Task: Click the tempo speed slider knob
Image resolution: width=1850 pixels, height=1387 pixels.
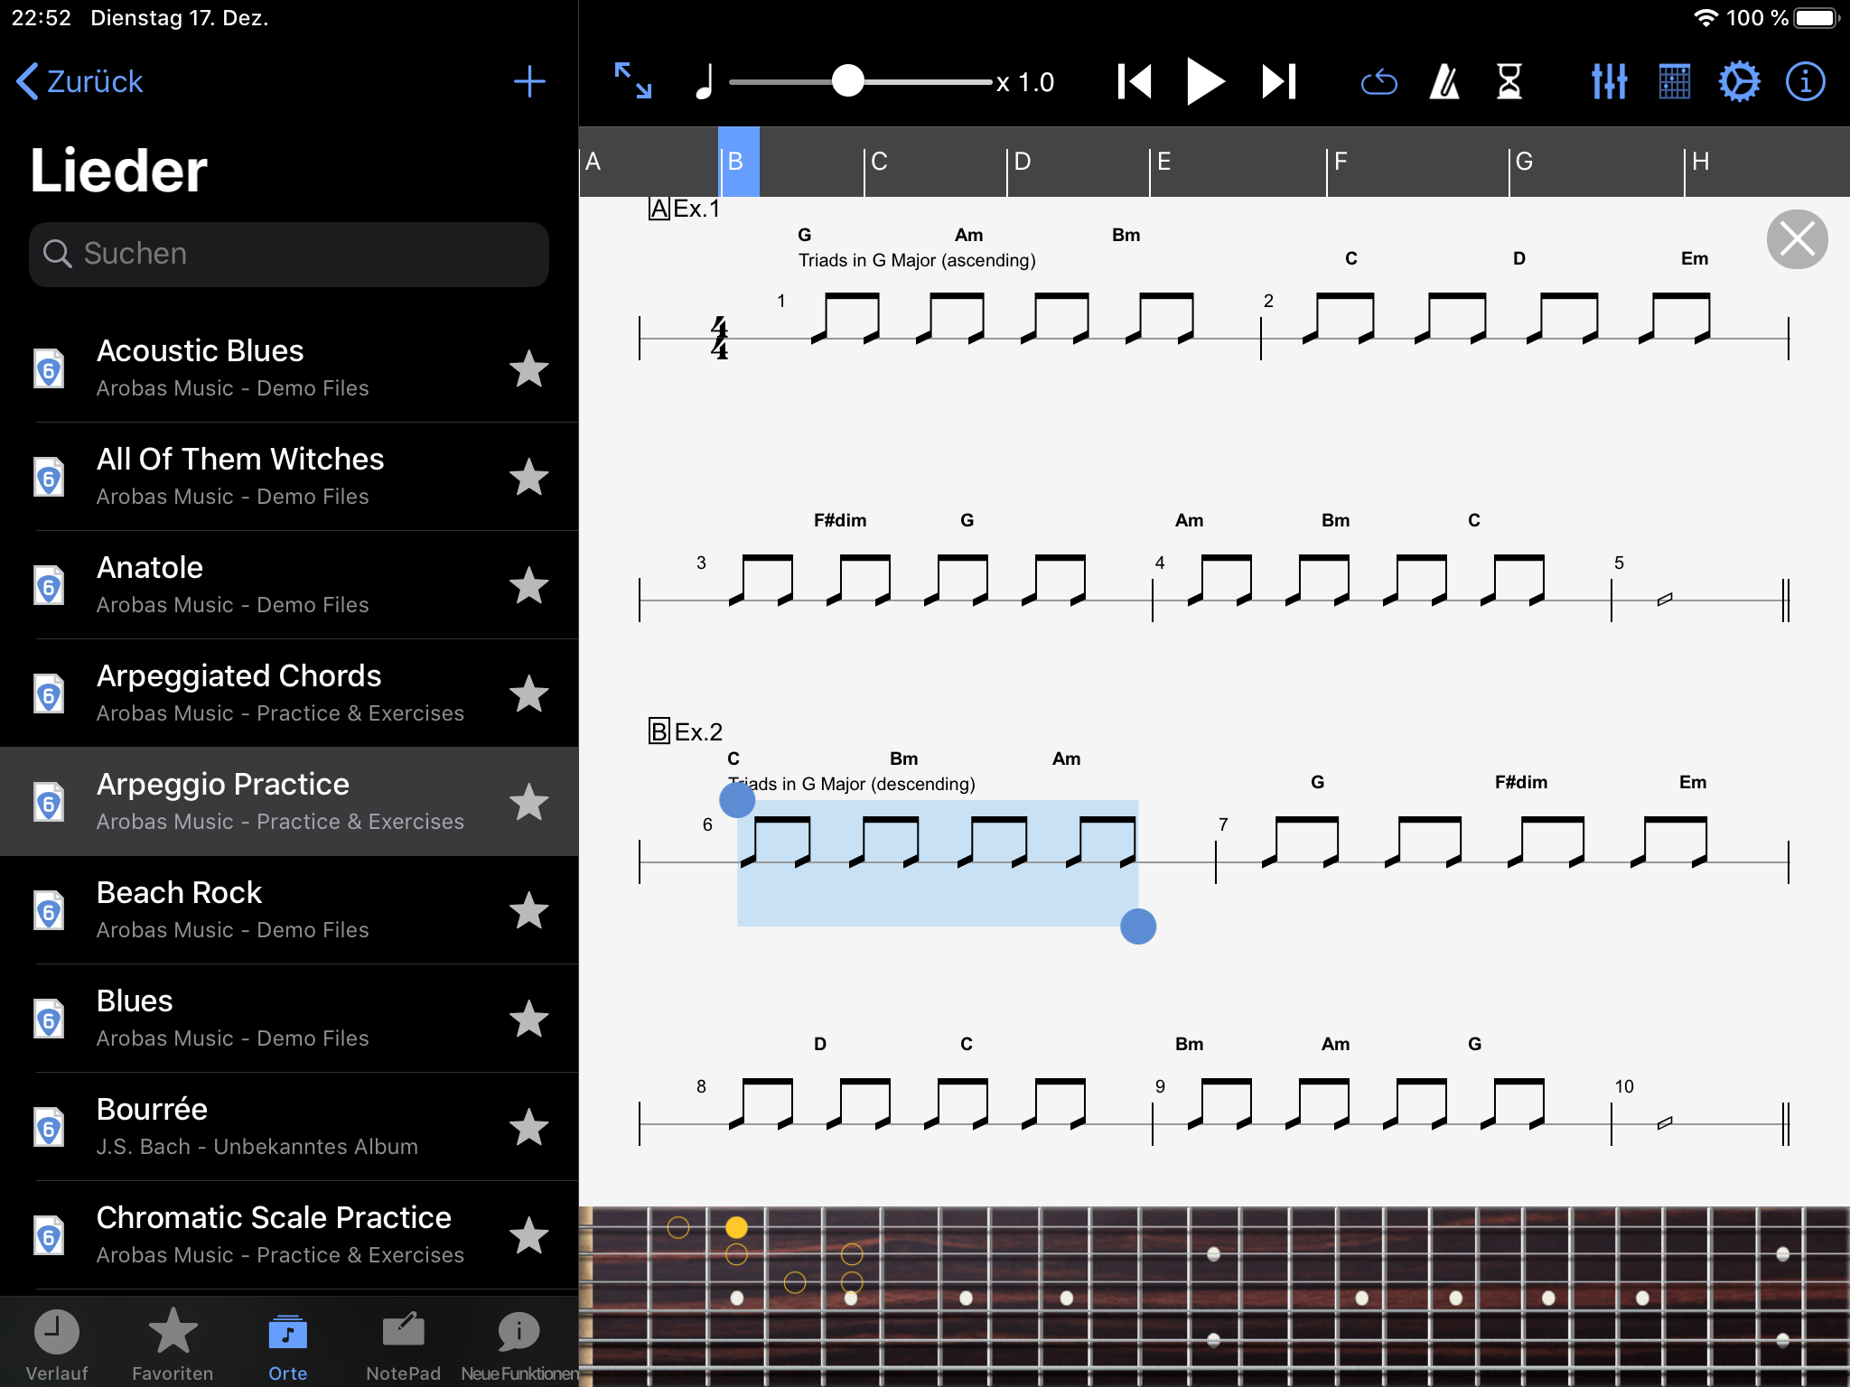Action: 847,81
